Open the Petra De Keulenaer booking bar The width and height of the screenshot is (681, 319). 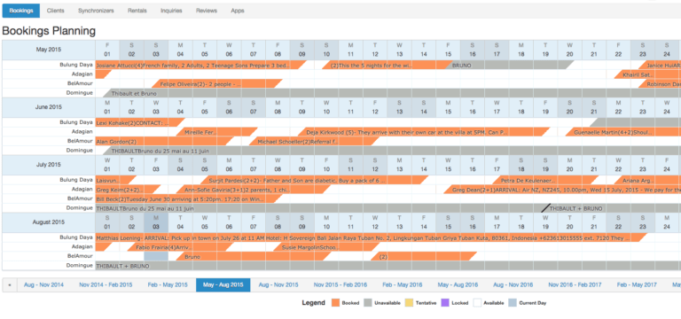click(545, 180)
